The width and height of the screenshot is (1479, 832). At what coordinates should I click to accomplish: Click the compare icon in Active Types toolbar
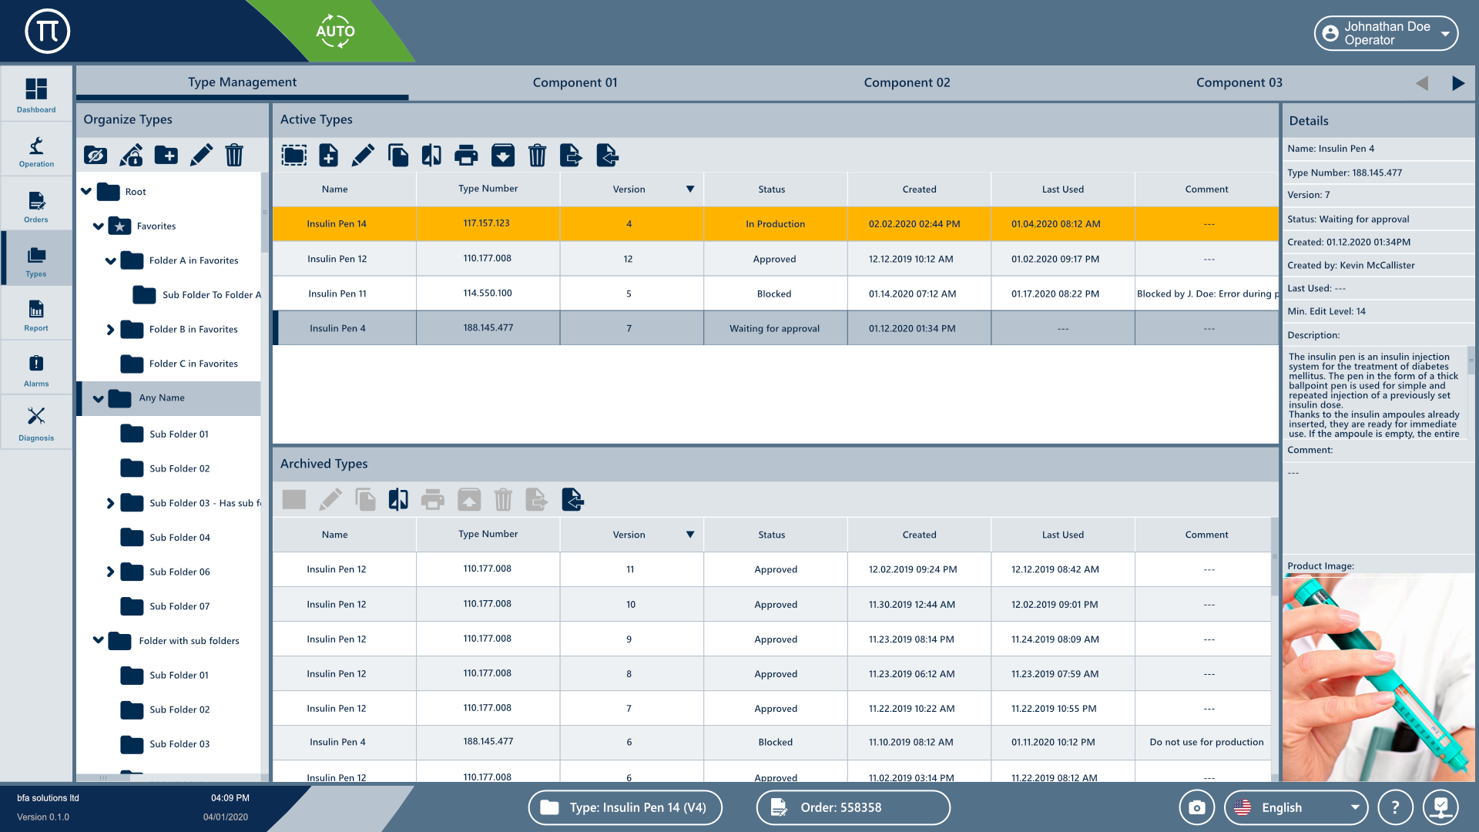coord(431,156)
